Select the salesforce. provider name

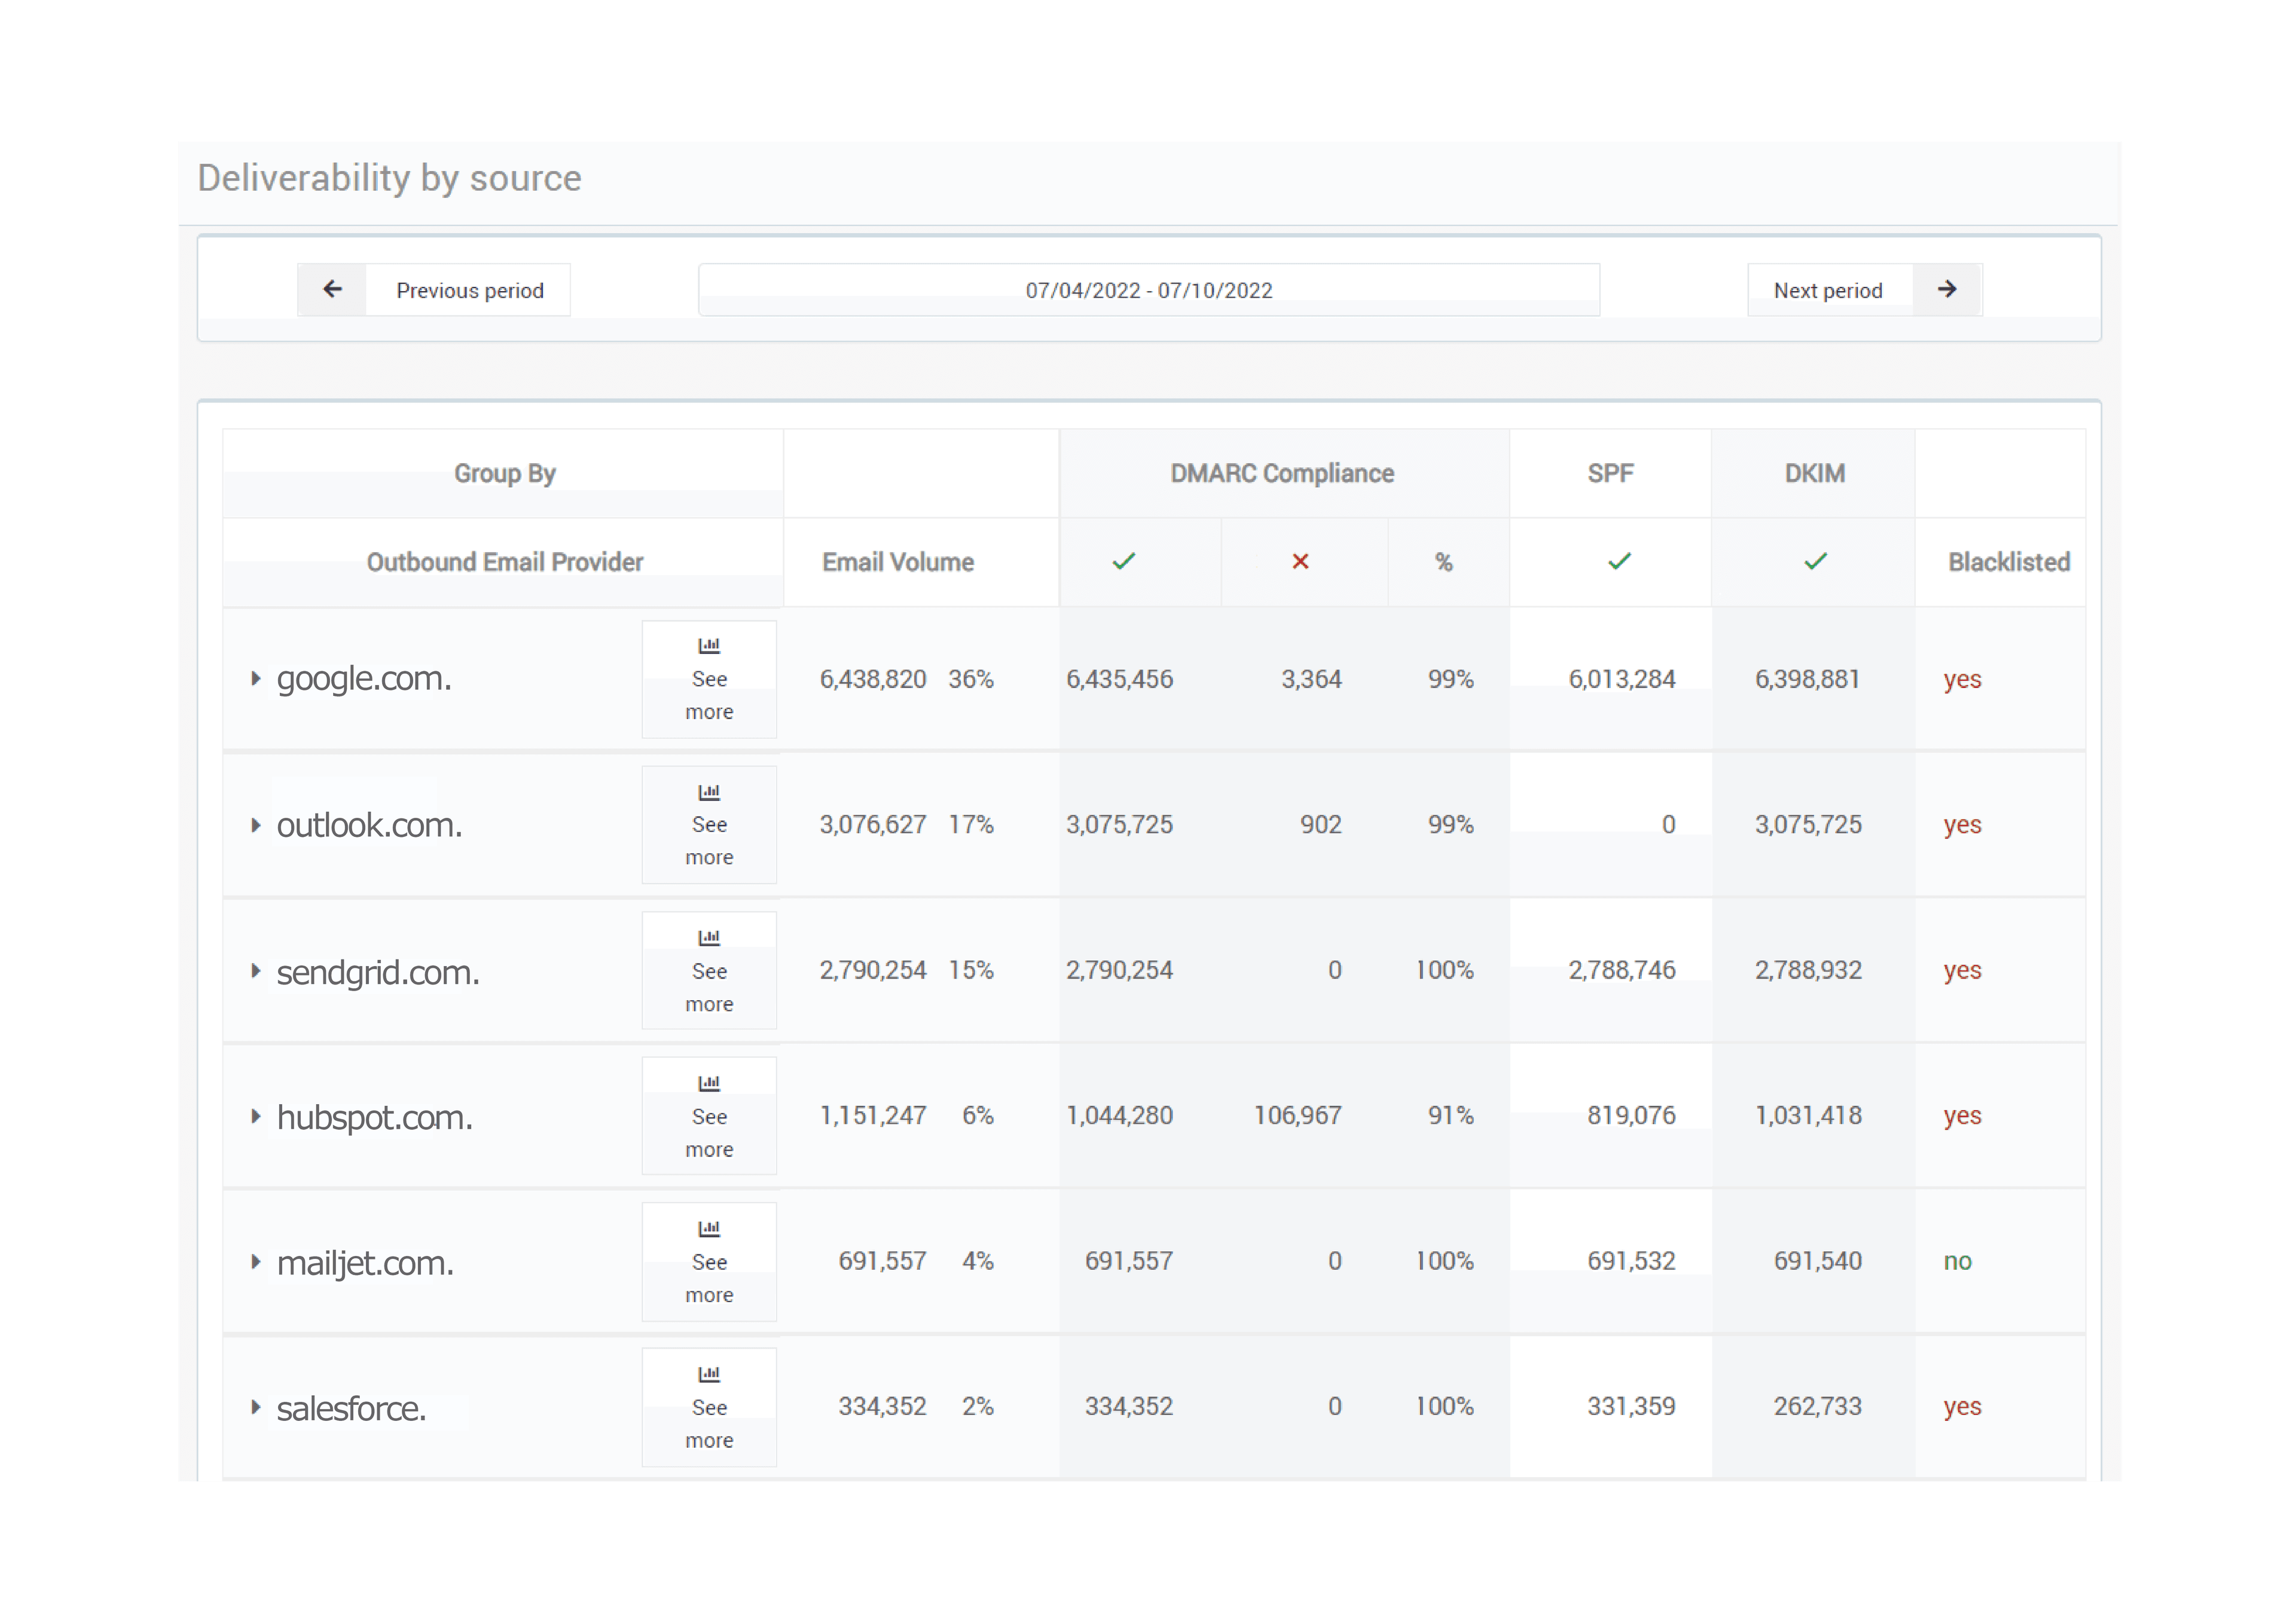[x=351, y=1408]
